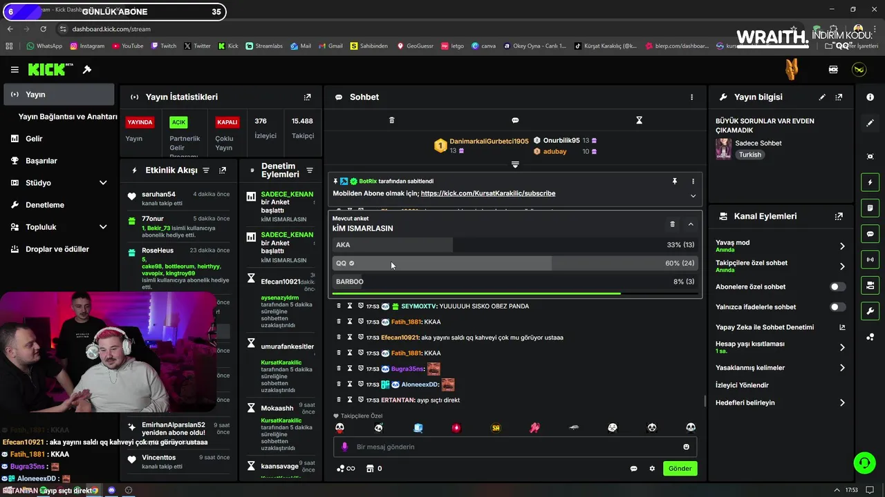Image resolution: width=885 pixels, height=497 pixels.
Task: Select the hourglass icon under Sohbet
Action: coord(639,120)
